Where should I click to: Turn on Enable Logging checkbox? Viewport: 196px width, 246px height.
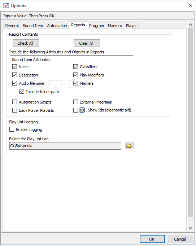pyautogui.click(x=12, y=129)
